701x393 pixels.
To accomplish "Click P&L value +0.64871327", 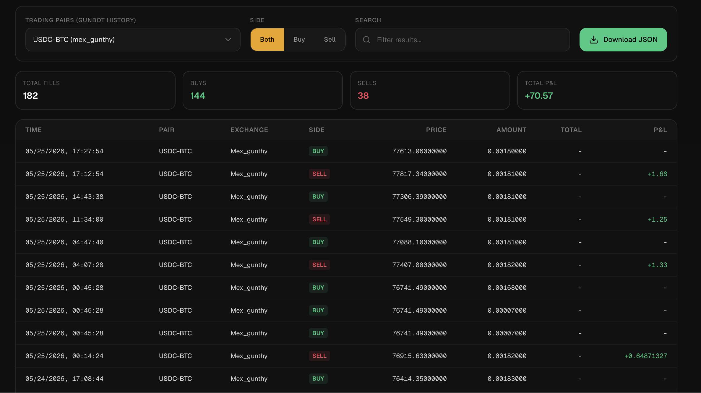I will point(645,356).
